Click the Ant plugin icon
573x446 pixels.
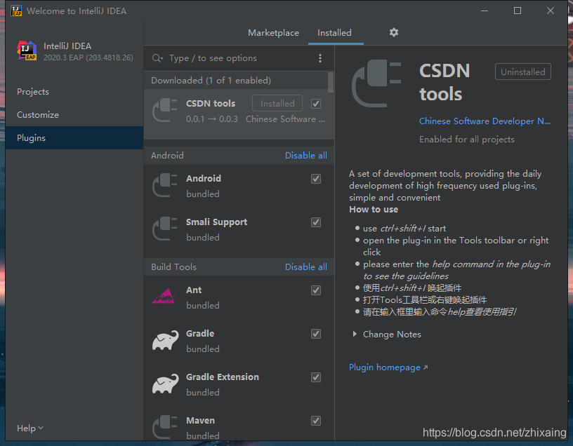[x=165, y=297]
